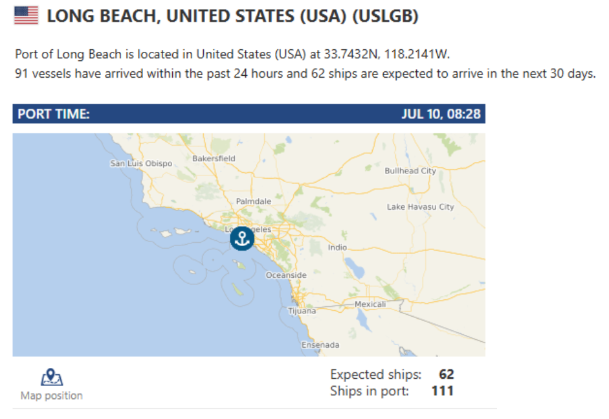609x419 pixels.
Task: Click Bullhead City on the map
Action: 410,171
